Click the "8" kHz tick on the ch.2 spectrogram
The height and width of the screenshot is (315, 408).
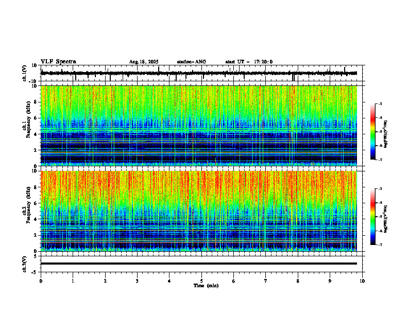pos(36,187)
